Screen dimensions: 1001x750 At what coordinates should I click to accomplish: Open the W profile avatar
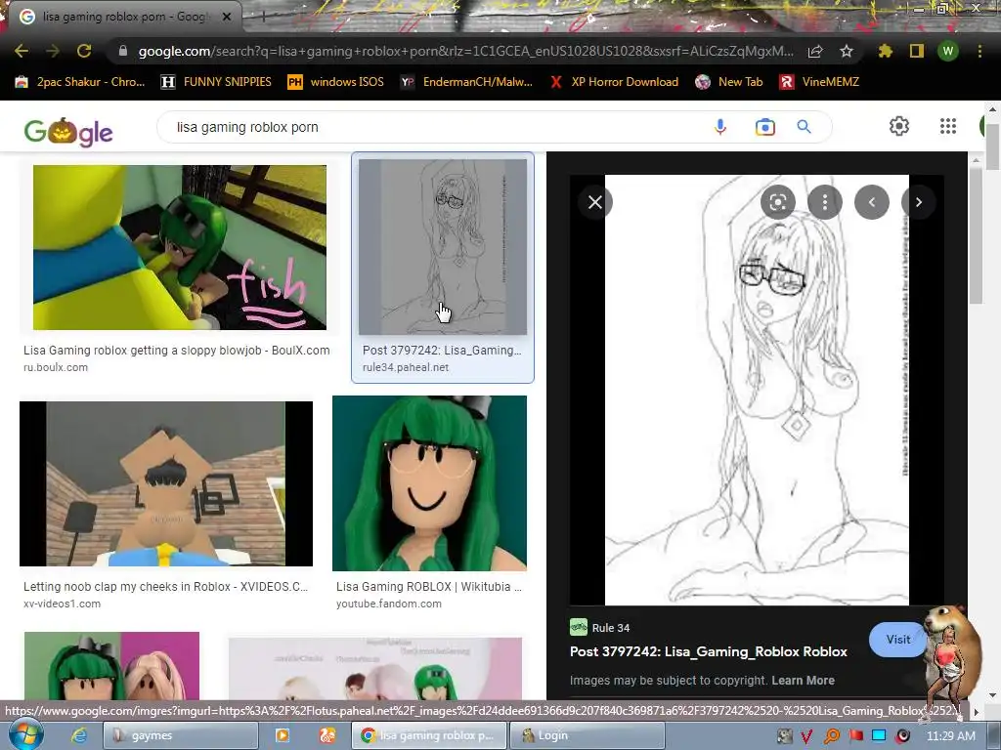pos(948,51)
